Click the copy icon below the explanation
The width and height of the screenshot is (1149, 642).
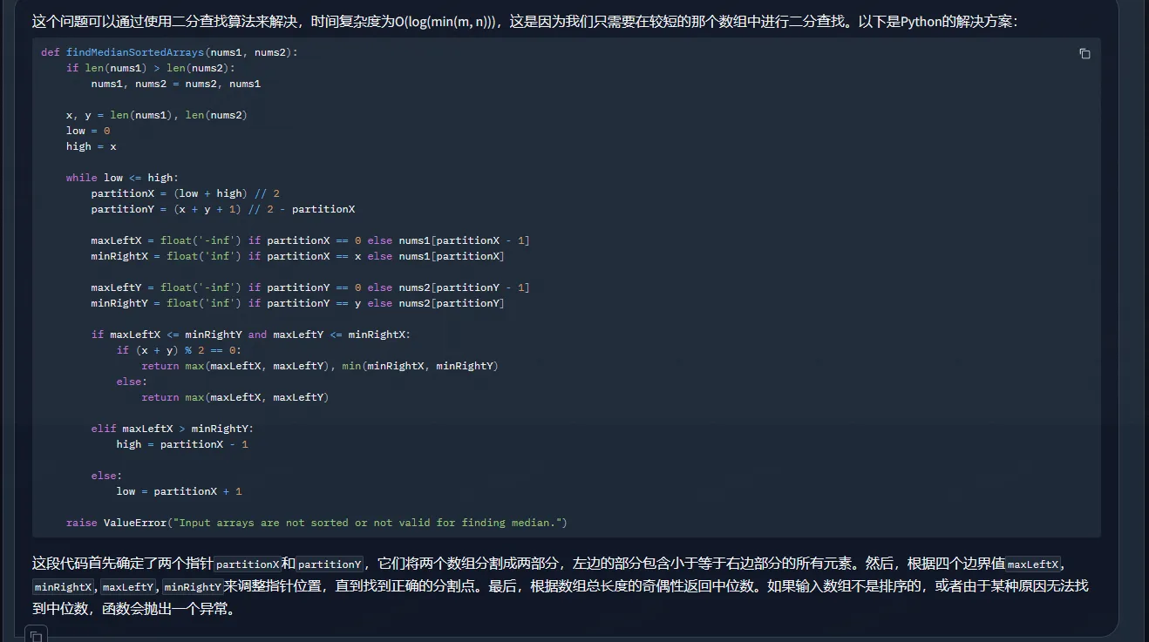36,636
